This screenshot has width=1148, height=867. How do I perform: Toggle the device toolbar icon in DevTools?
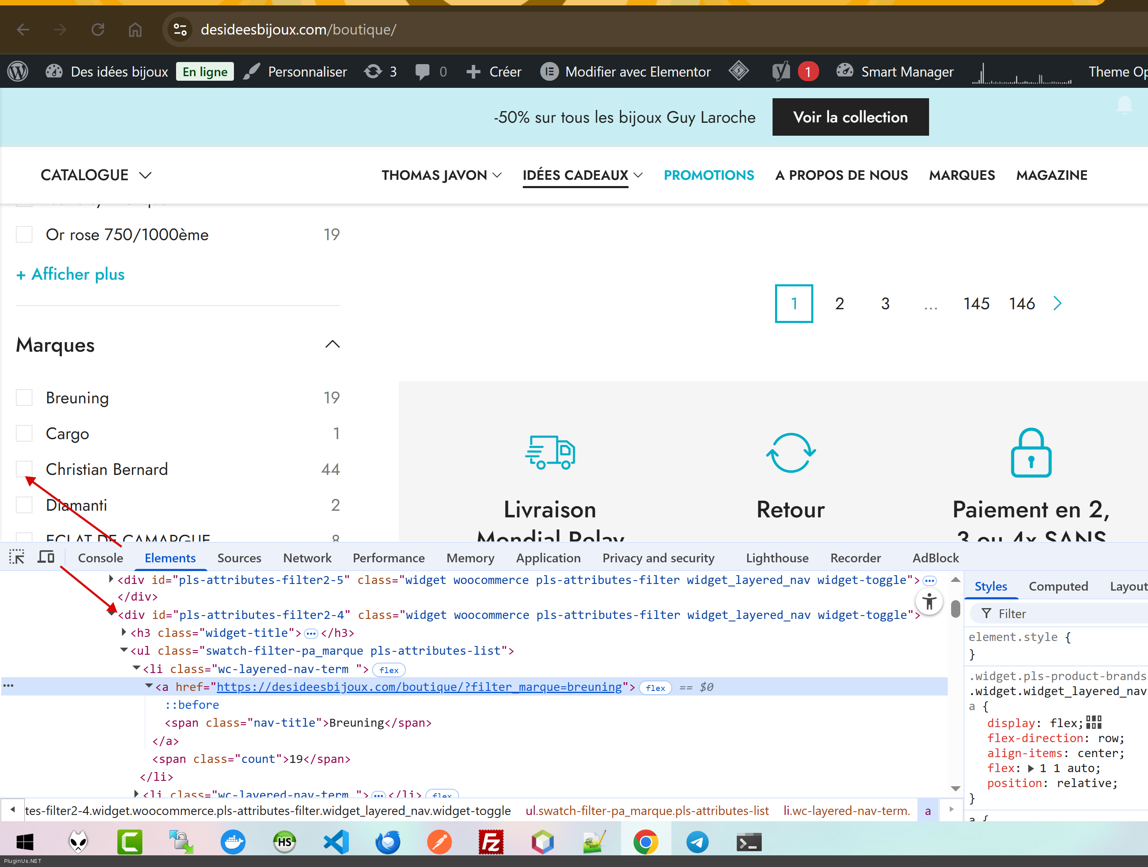coord(46,557)
